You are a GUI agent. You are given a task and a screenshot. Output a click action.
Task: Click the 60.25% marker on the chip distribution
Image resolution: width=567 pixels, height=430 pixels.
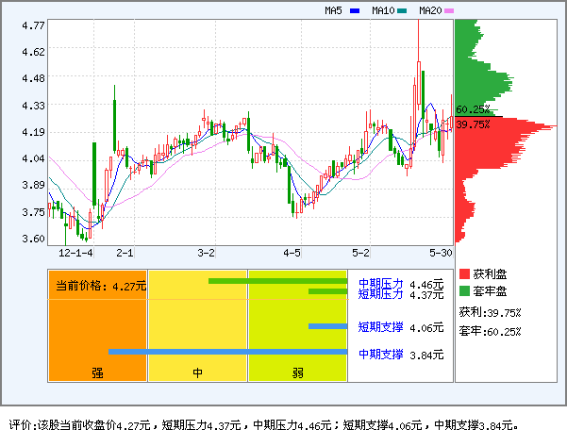472,109
